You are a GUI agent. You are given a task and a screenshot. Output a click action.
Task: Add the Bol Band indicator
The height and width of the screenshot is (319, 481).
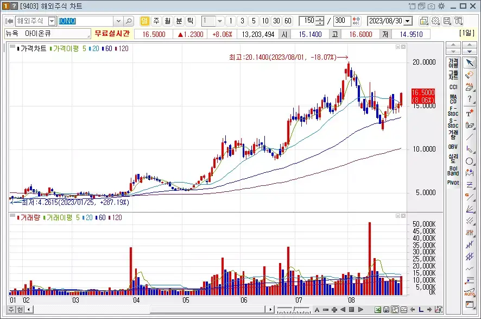(x=453, y=171)
